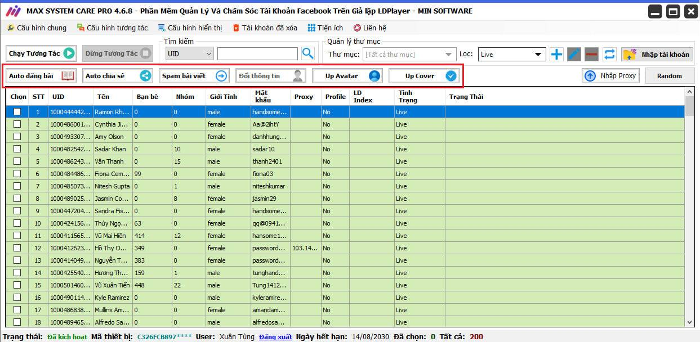The image size is (700, 342).
Task: Check the box for Kyle Ramirez row
Action: point(17,298)
